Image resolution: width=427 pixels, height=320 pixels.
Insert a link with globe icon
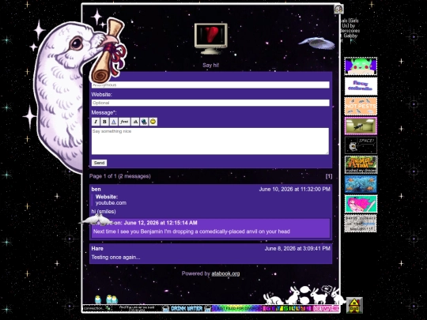coord(144,122)
